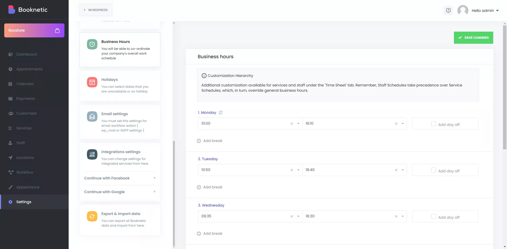Click plus icon to add Tuesday break

tap(199, 187)
